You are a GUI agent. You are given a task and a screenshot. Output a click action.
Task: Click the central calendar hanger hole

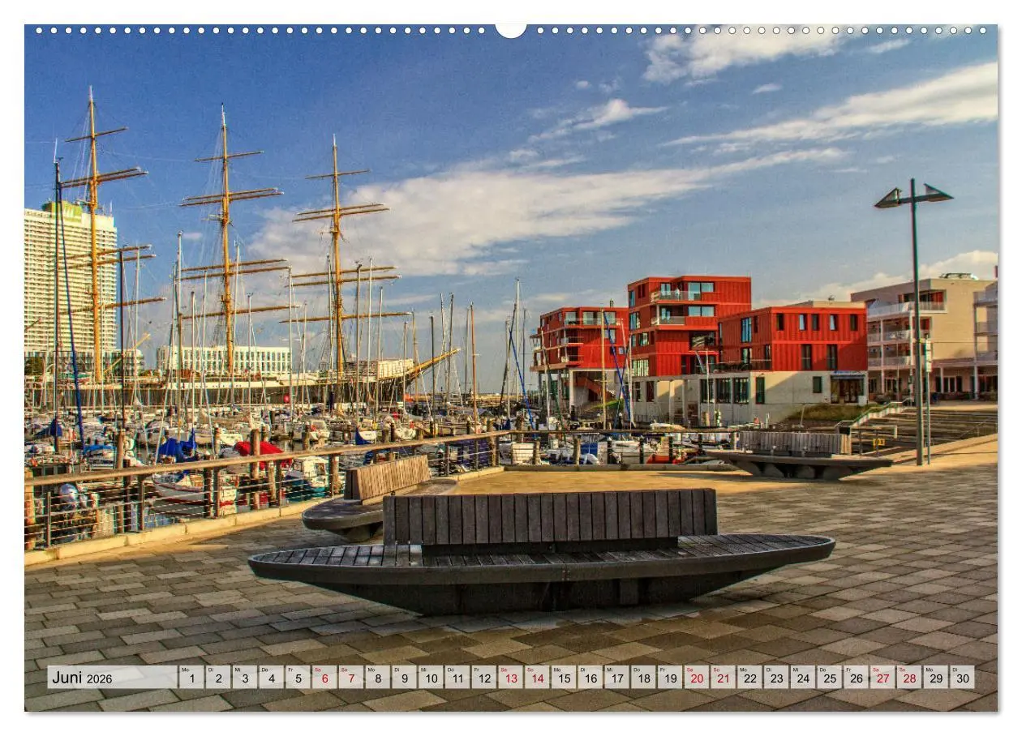click(x=511, y=31)
